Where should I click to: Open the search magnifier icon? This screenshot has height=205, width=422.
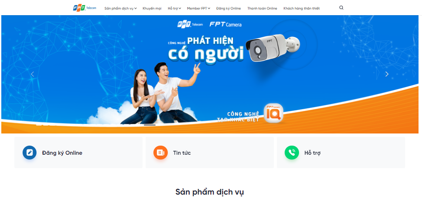341,8
